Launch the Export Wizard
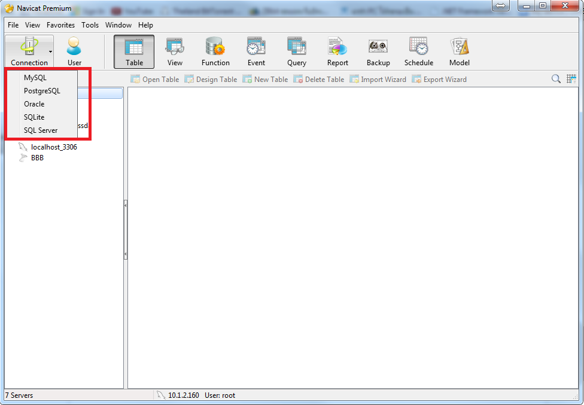The image size is (584, 405). pos(439,80)
